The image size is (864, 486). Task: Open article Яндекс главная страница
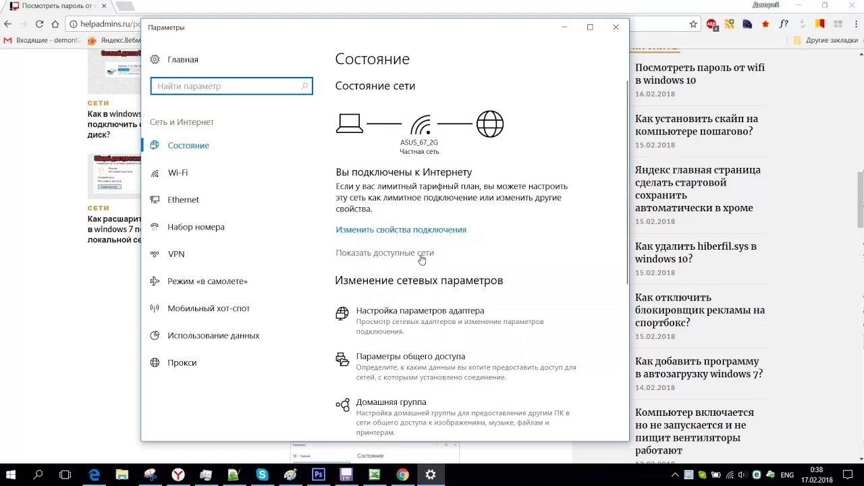pos(698,188)
